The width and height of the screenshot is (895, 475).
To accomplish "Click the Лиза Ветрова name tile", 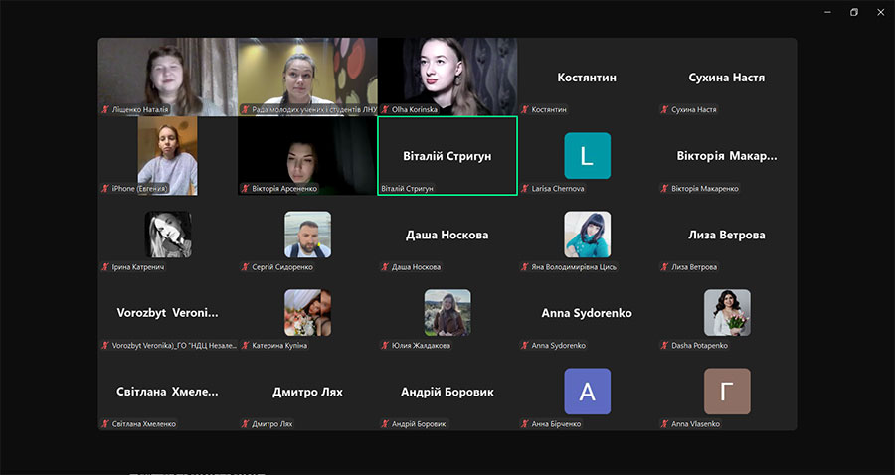I will pos(727,235).
